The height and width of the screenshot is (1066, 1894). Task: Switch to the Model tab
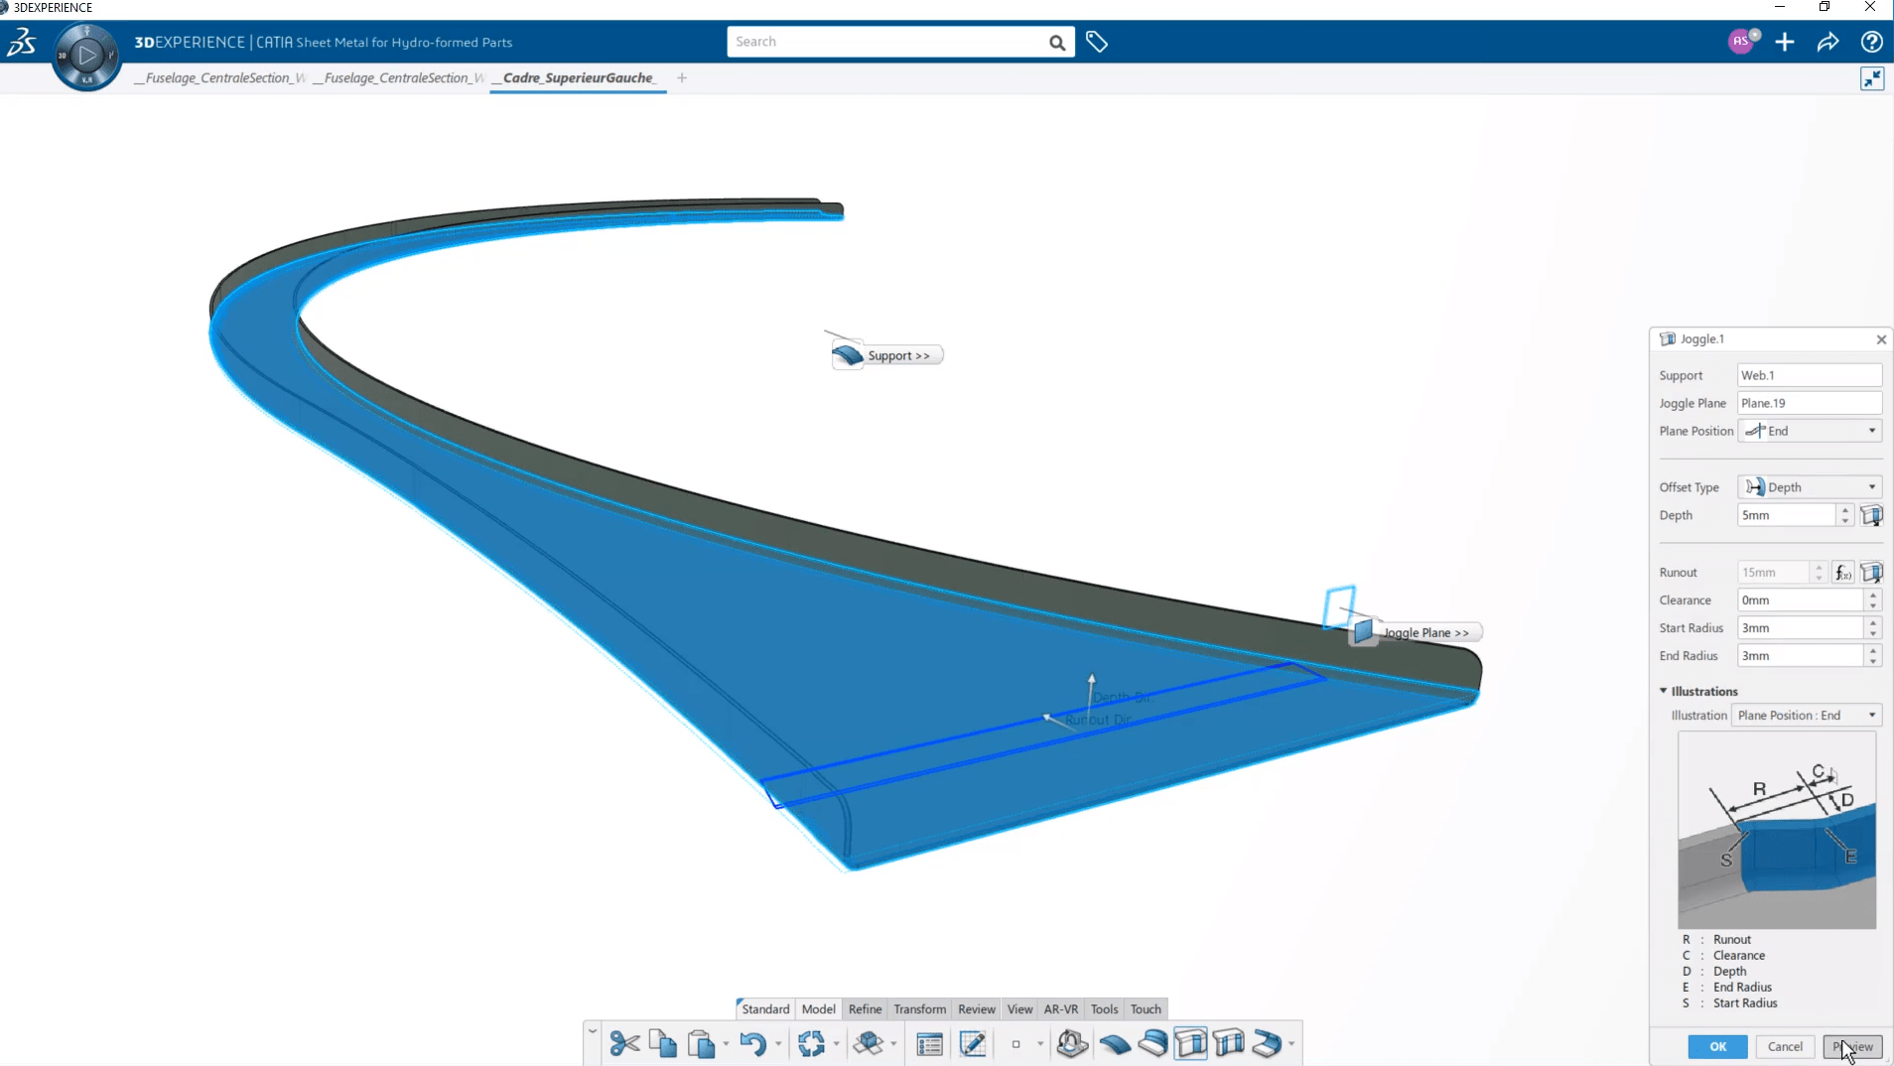click(x=818, y=1008)
